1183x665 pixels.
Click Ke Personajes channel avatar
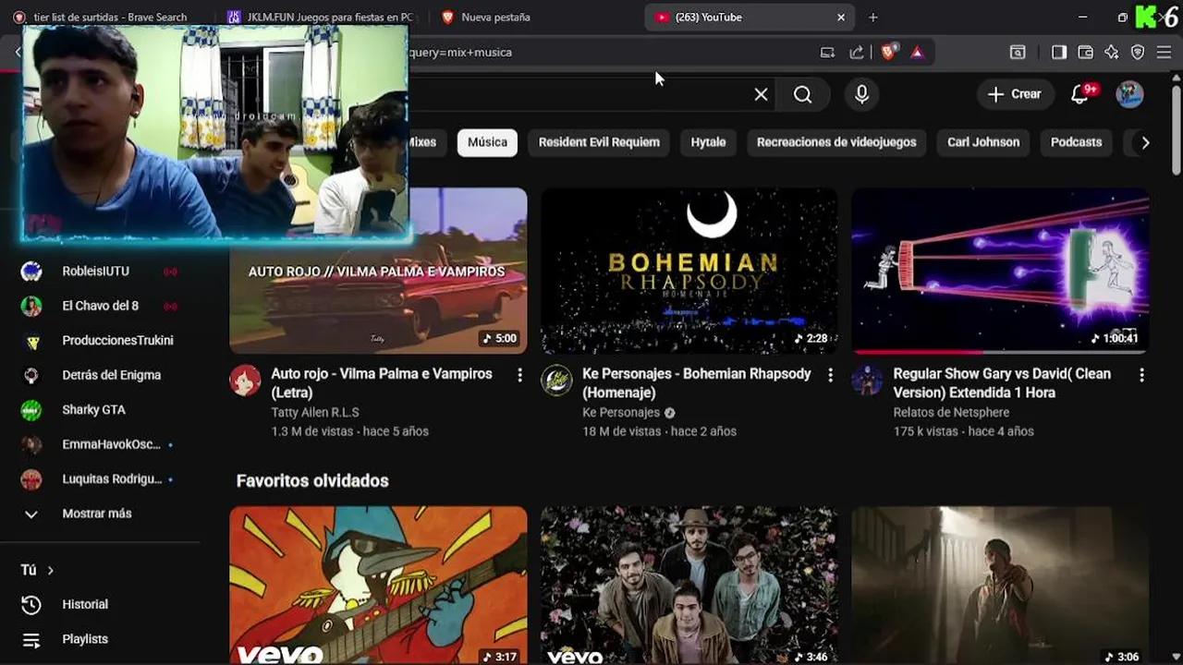pyautogui.click(x=556, y=381)
